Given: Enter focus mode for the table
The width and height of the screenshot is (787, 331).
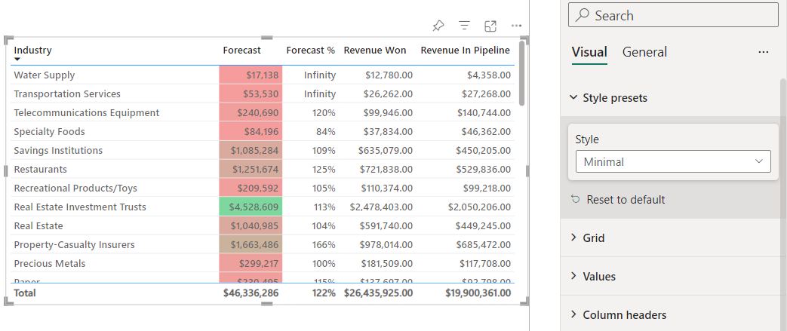Looking at the screenshot, I should (490, 26).
